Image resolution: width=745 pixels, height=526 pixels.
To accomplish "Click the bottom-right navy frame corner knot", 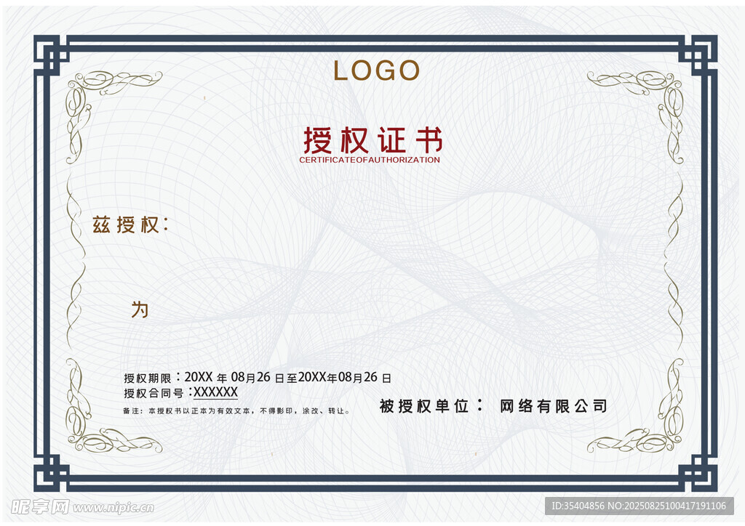I will pos(698,474).
